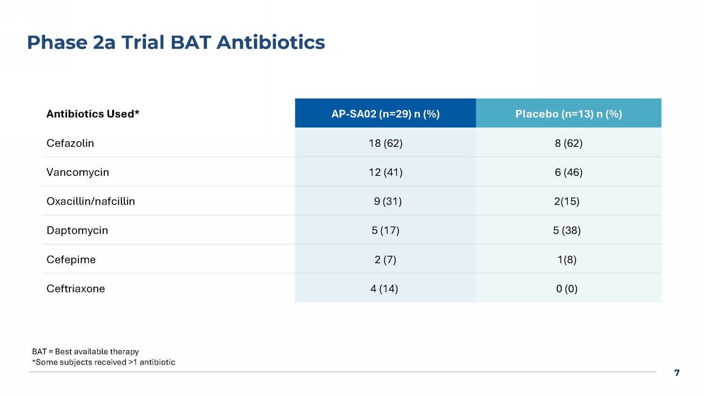Screen dimensions: 704x396
Task: Click the Placebo Ceftriaxone value 0 (0)
Action: [567, 289]
